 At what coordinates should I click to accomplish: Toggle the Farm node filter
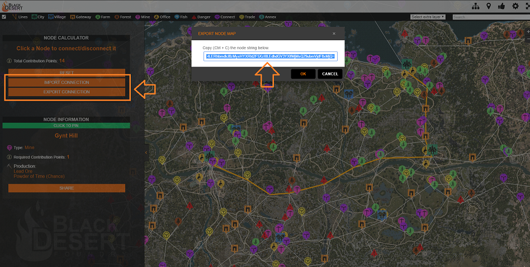click(103, 17)
